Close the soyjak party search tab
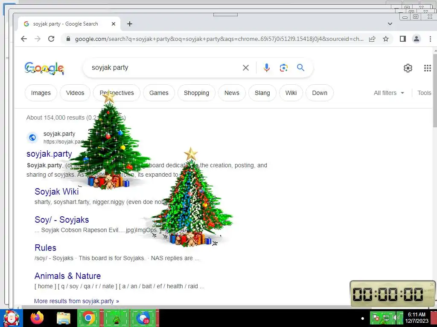Image resolution: width=437 pixels, height=327 pixels. click(114, 24)
